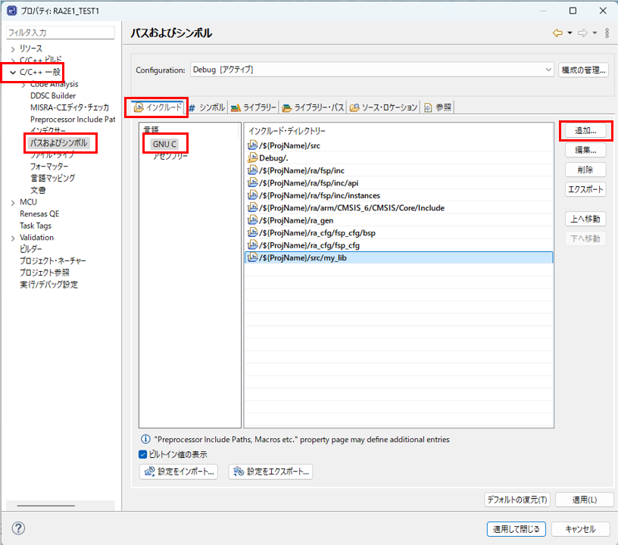Click the back navigation arrow icon
This screenshot has width=618, height=545.
click(x=557, y=33)
